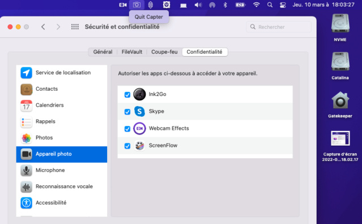Click the Microphone icon in sidebar

[26, 170]
